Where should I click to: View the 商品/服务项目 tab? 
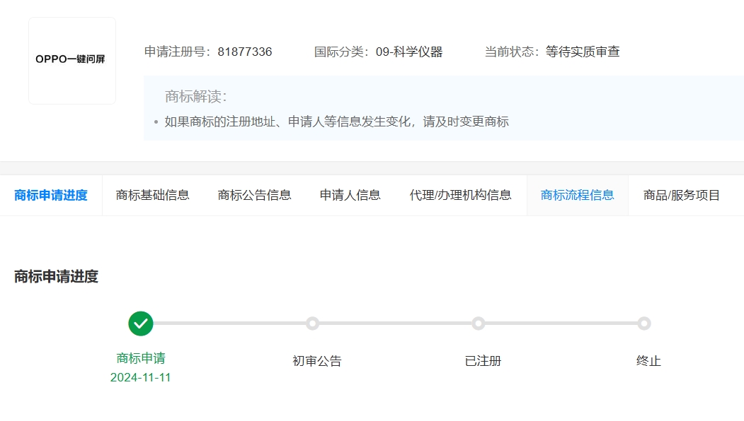pyautogui.click(x=681, y=195)
